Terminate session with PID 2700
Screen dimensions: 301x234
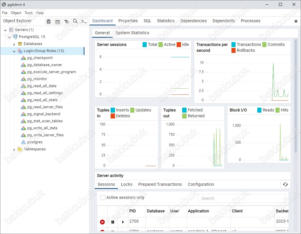(102, 222)
